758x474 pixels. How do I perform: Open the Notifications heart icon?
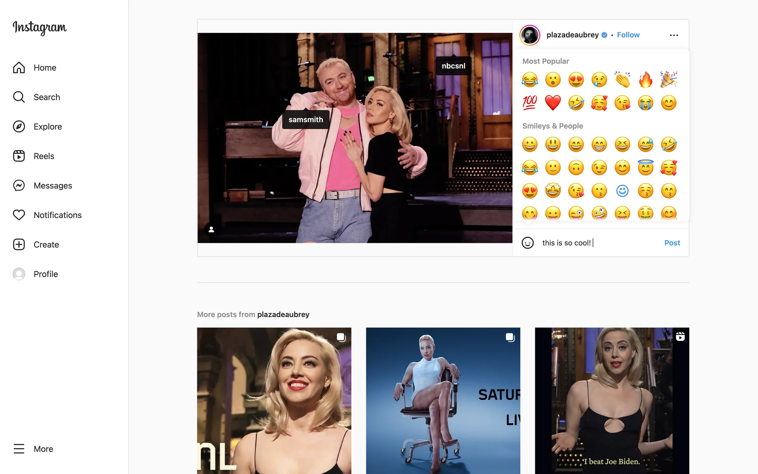tap(19, 215)
